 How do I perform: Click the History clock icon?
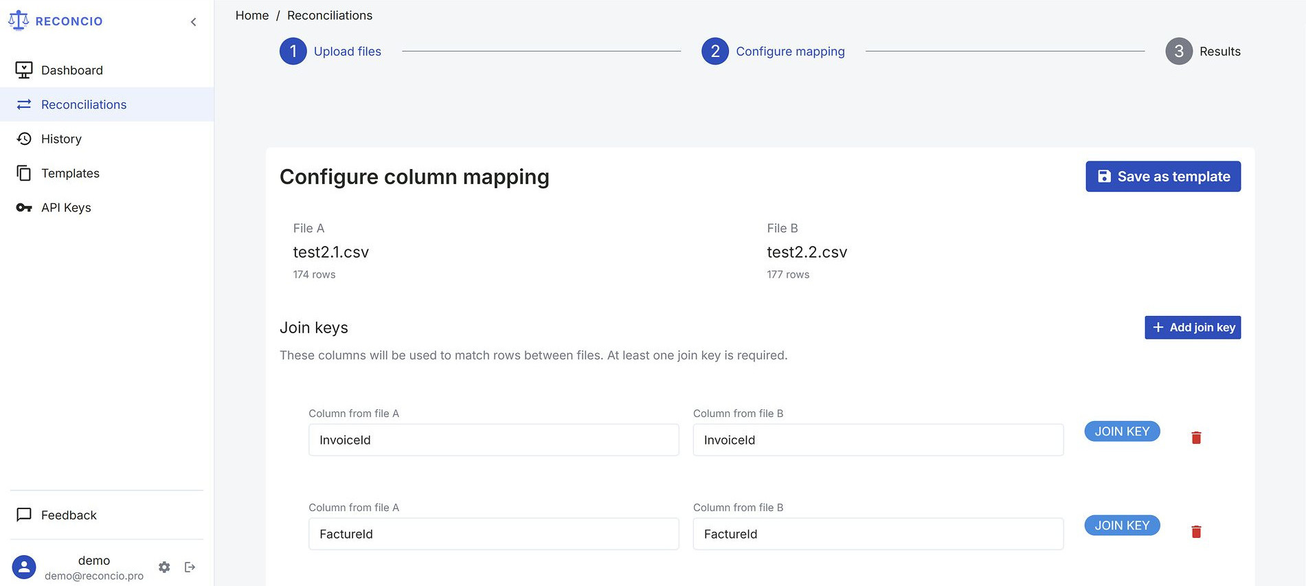click(x=24, y=139)
